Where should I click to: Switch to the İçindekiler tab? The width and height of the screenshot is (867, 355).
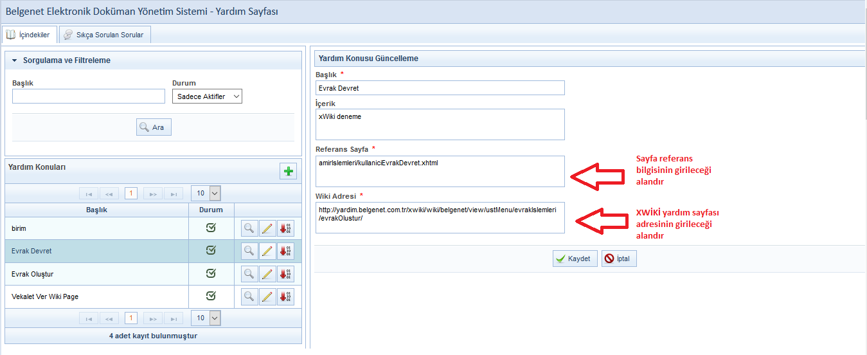(x=30, y=35)
